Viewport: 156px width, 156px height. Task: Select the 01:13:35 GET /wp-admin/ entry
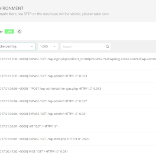(78, 76)
